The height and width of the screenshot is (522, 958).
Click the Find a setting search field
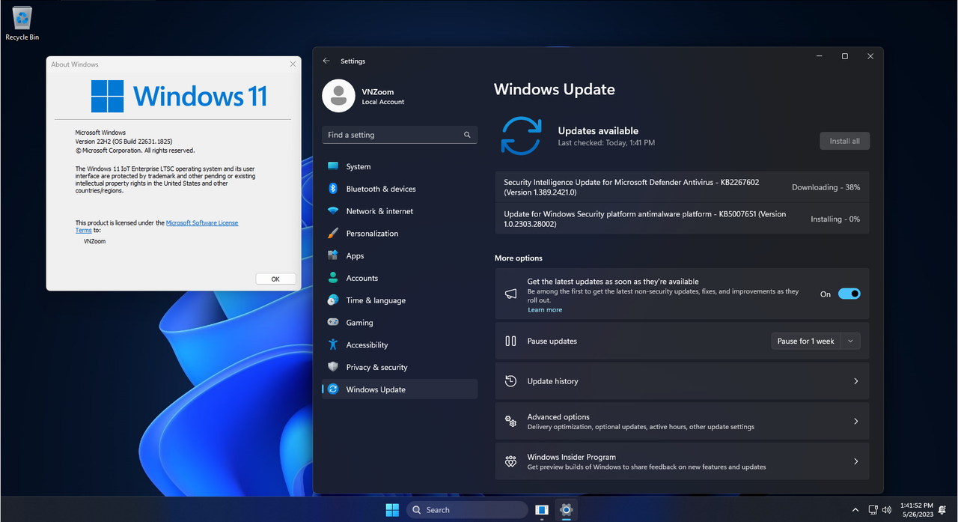[x=400, y=135]
